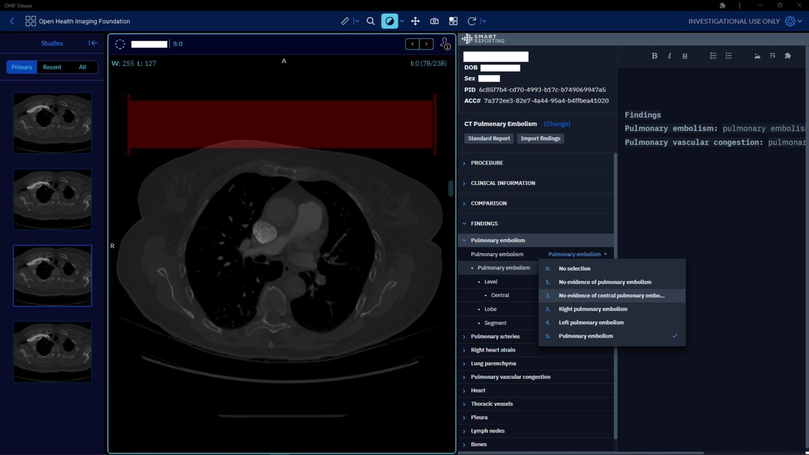
Task: Open the measurement tools dropdown arrow
Action: 357,21
